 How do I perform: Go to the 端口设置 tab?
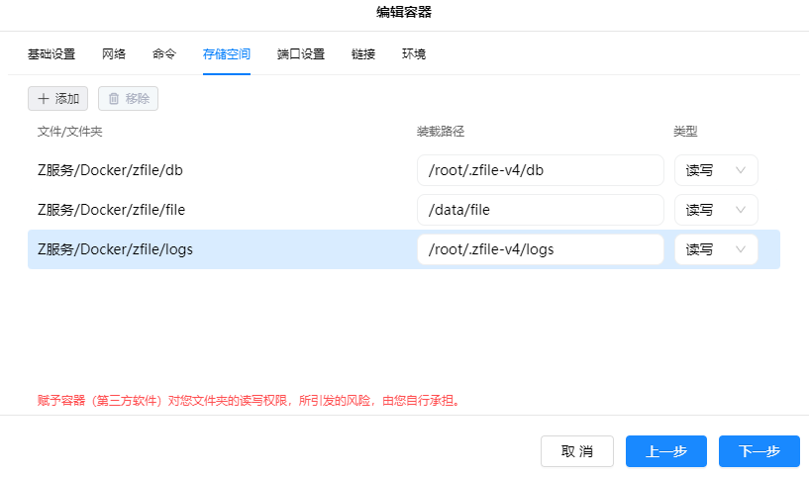[301, 54]
